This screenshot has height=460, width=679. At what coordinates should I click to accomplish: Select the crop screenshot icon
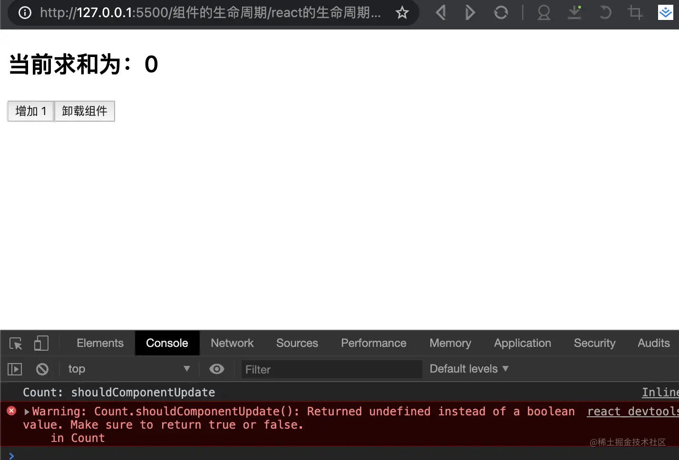pos(635,13)
